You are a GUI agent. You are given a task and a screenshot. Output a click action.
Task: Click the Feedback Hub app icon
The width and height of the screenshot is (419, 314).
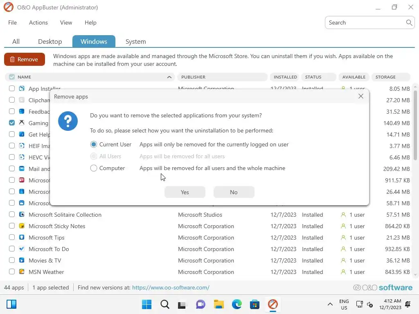point(22,111)
